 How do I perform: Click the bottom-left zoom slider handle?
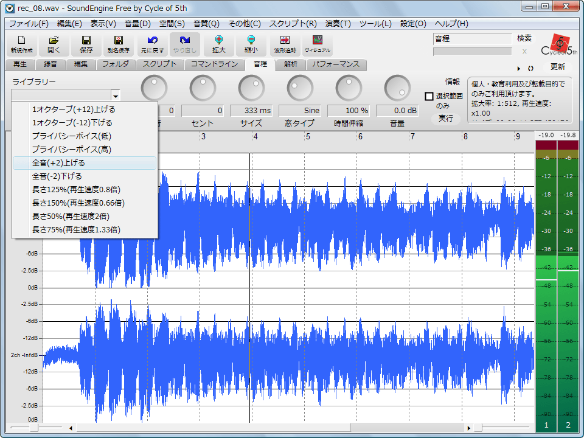coord(34,428)
